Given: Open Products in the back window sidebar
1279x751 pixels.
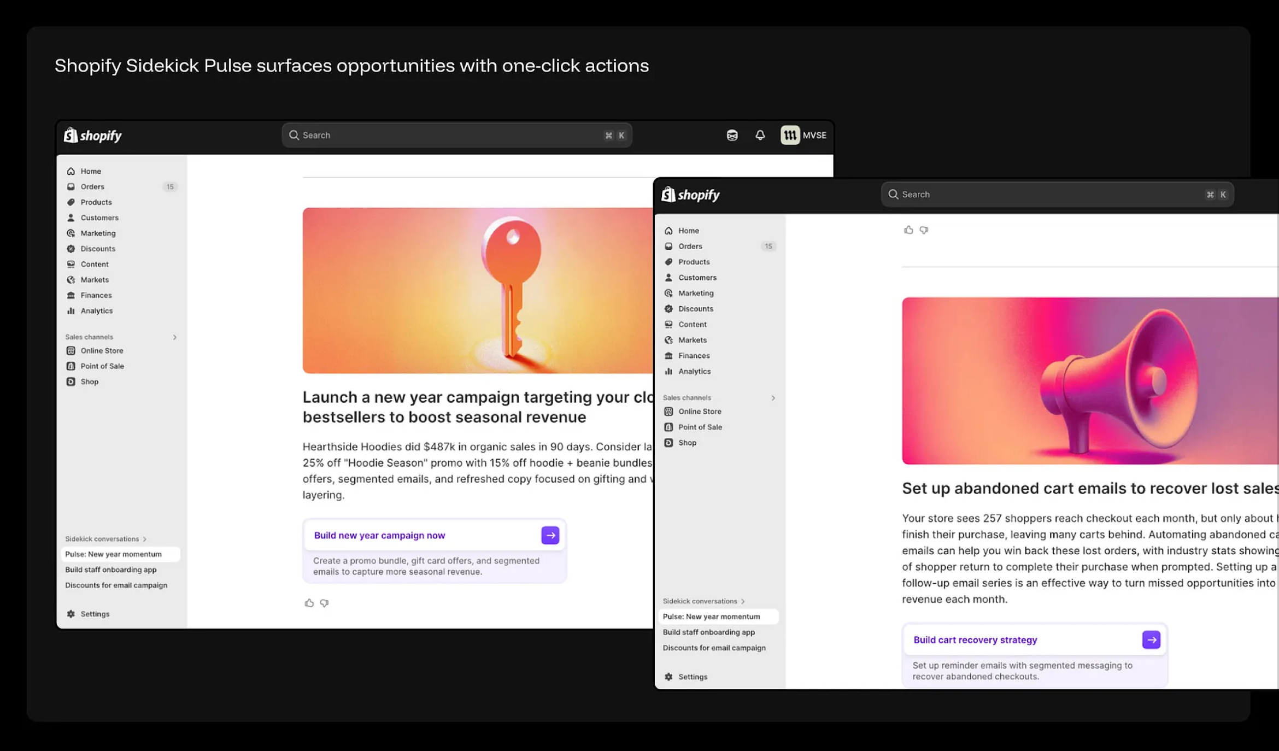Looking at the screenshot, I should point(96,202).
